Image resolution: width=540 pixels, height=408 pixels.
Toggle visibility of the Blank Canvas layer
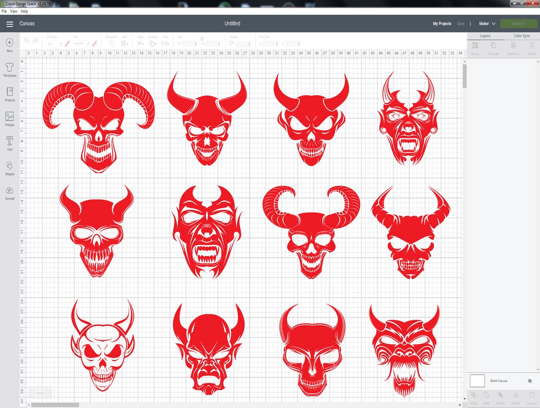529,380
